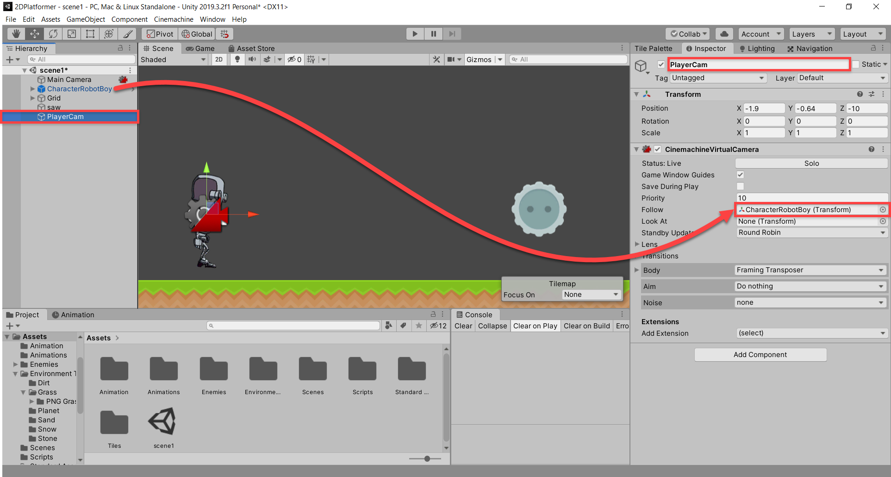
Task: Click the Solo button
Action: click(x=811, y=163)
